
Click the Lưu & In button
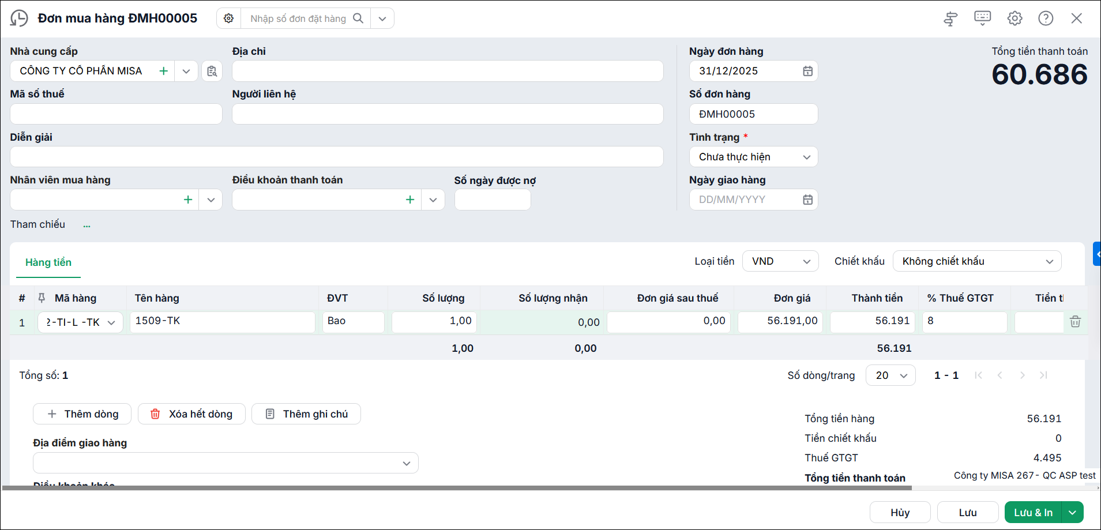(1033, 513)
